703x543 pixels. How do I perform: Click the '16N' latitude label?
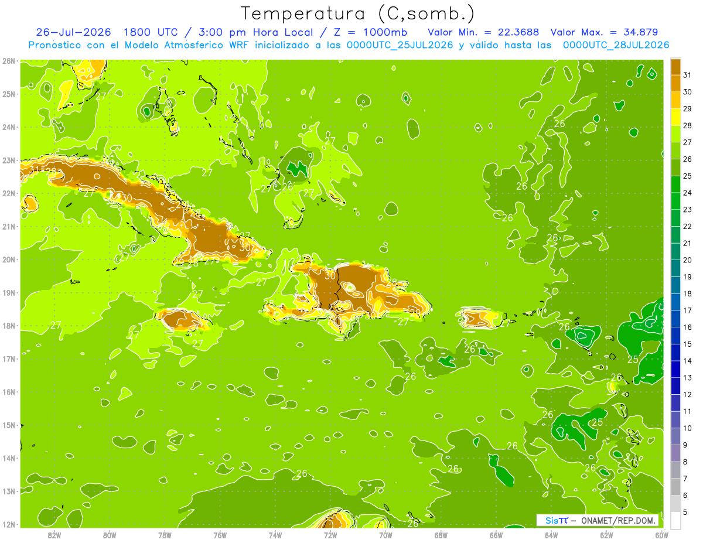[8, 392]
